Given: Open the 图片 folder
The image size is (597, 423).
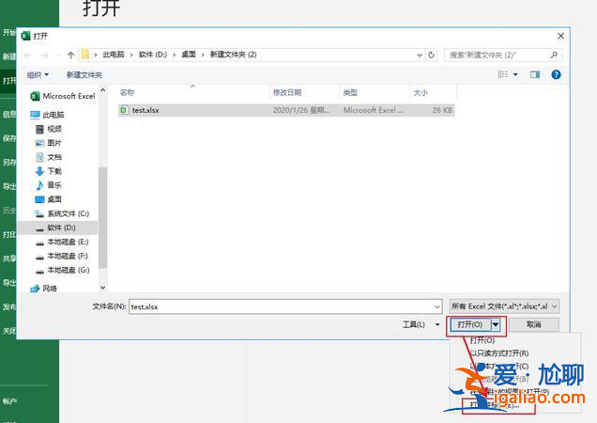Looking at the screenshot, I should pos(49,143).
